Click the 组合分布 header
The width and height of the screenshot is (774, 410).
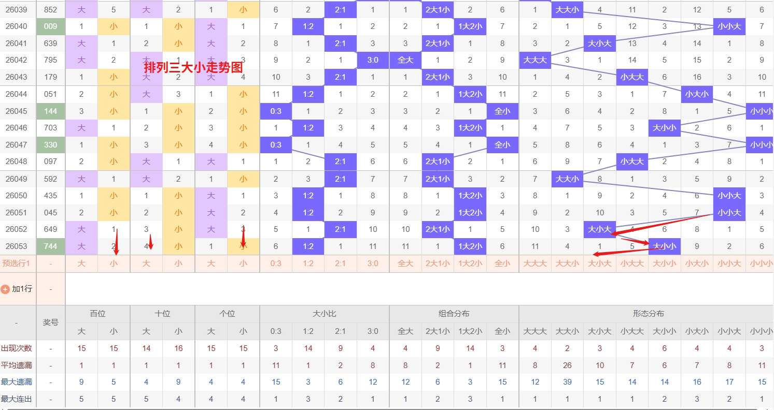[x=454, y=313]
